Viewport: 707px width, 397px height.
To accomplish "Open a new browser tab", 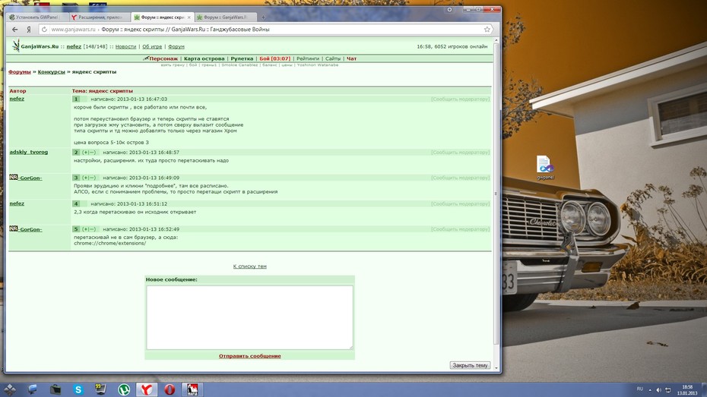I will pyautogui.click(x=263, y=17).
